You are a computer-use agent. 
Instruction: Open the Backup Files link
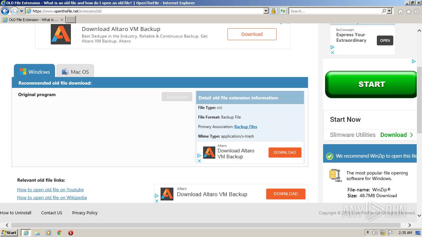(246, 127)
